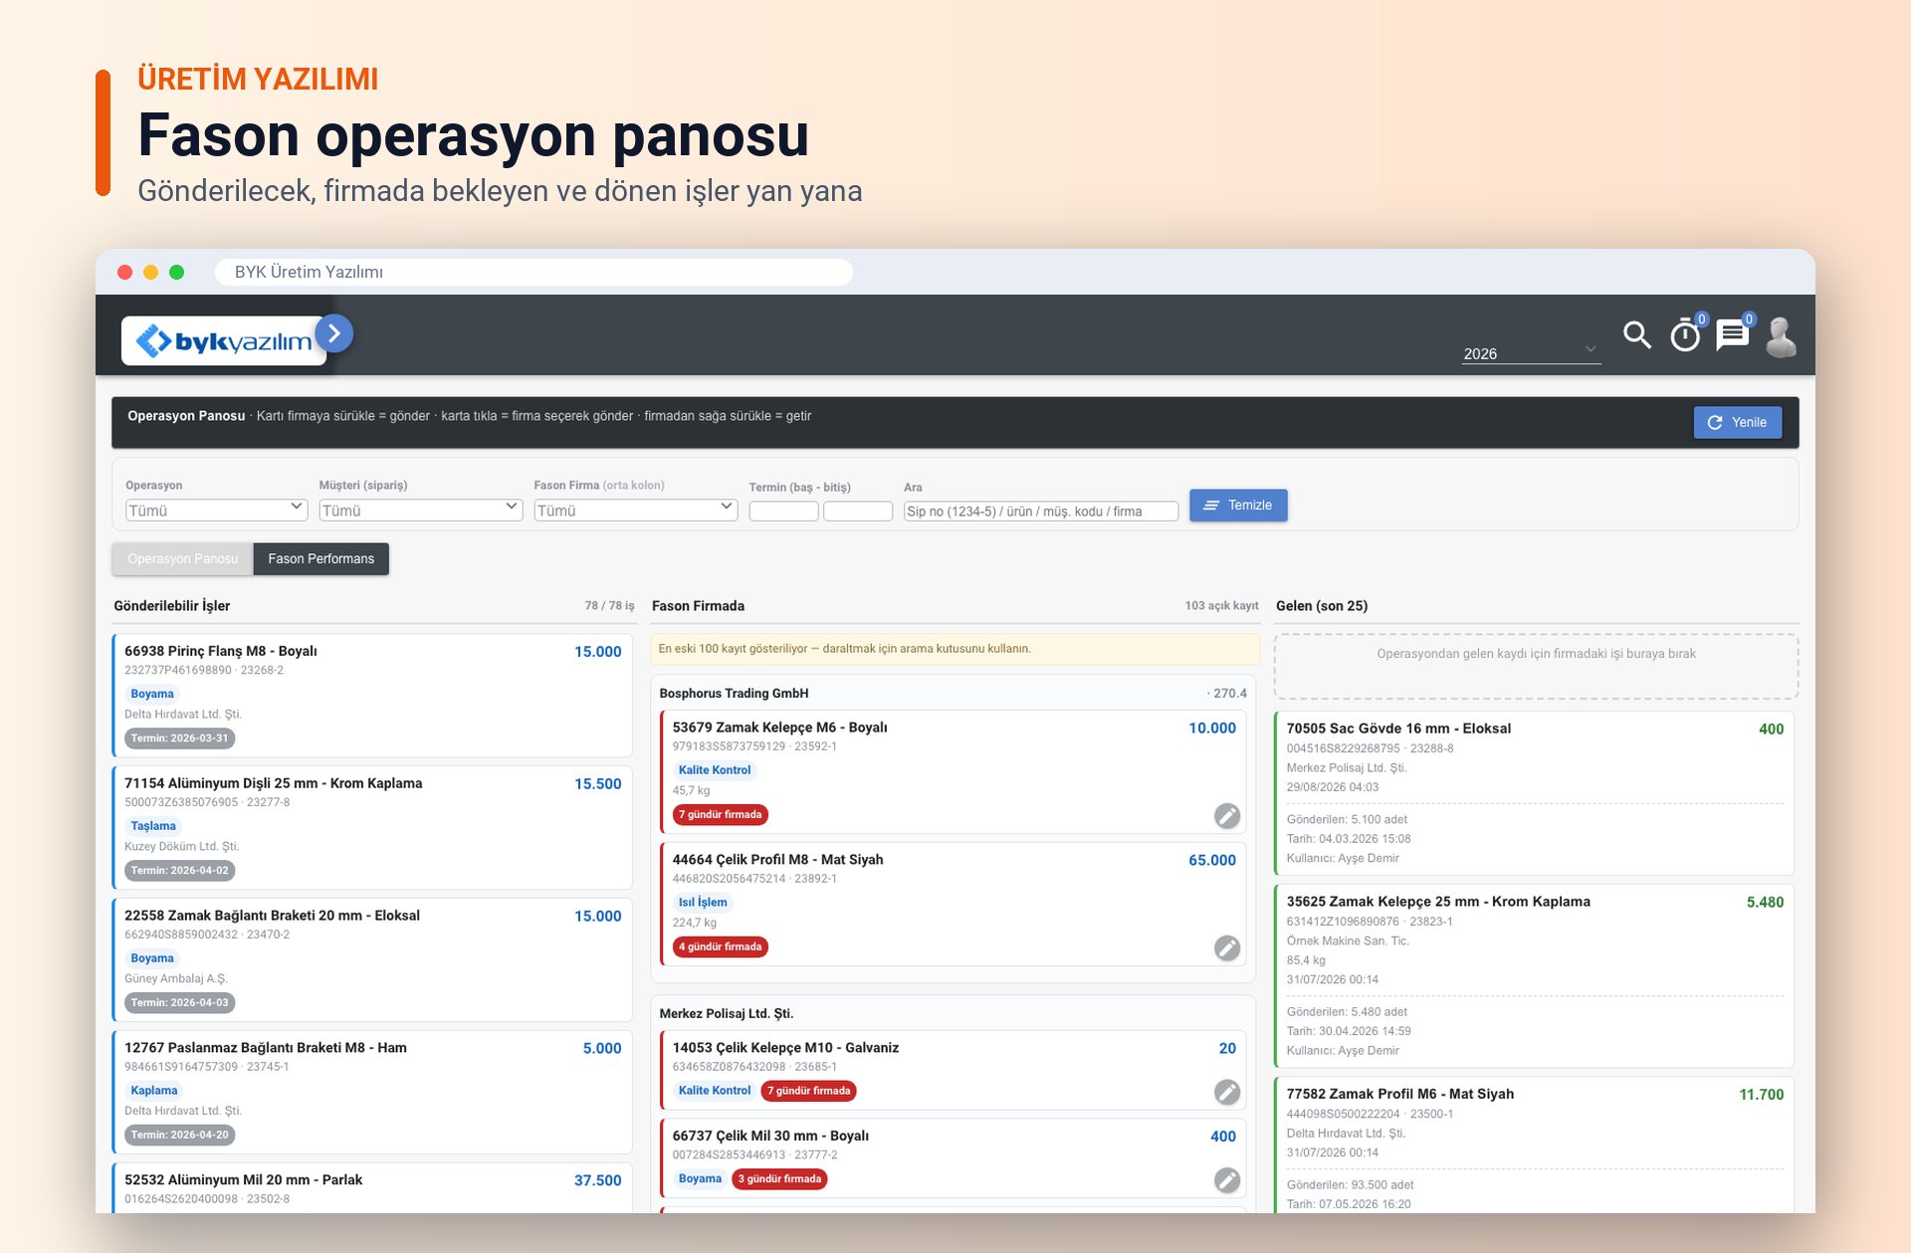Image resolution: width=1911 pixels, height=1253 pixels.
Task: Open the Fason Firma dropdown
Action: (x=635, y=510)
